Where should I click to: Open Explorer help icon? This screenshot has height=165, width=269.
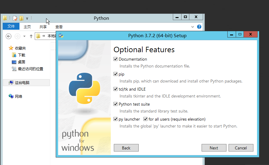pyautogui.click(x=199, y=27)
